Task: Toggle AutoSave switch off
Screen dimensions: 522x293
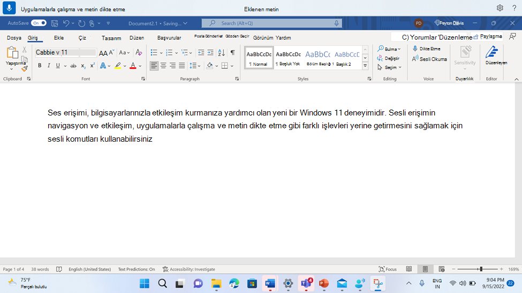Action: pos(39,23)
